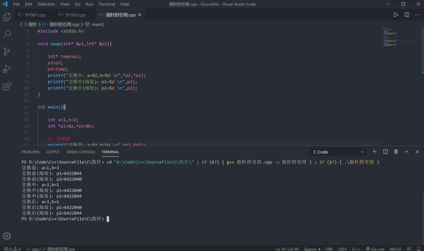This screenshot has width=424, height=251.
Task: Close the 指针的引用.cpp editor tab
Action: coord(140,15)
